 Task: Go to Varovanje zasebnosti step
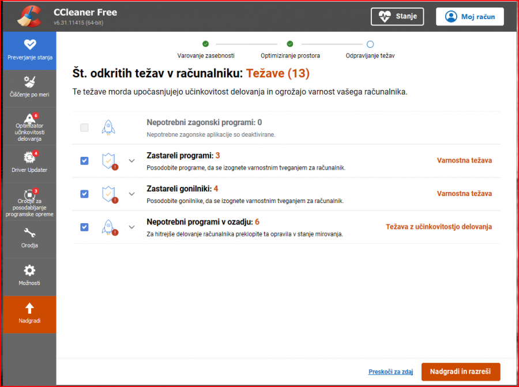[205, 44]
